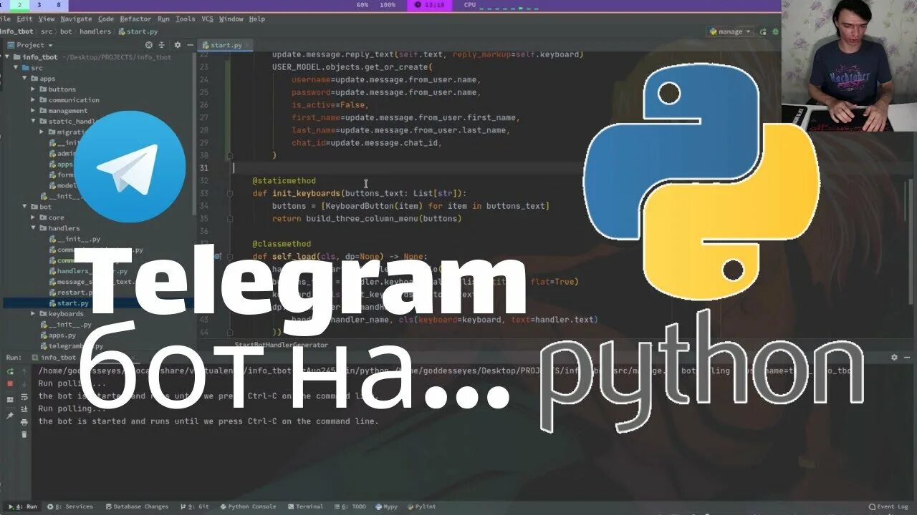
Task: Open the 6: TODO tool window
Action: tap(350, 506)
